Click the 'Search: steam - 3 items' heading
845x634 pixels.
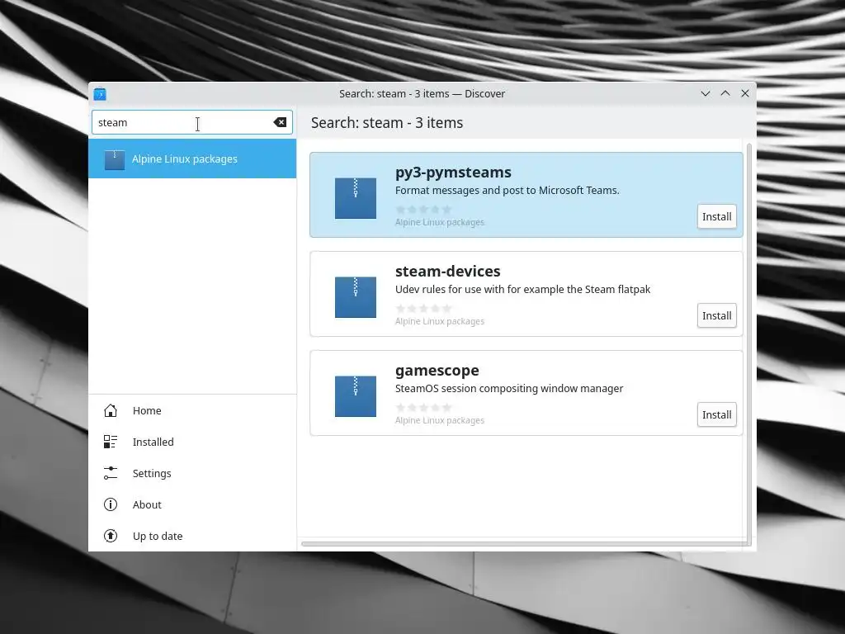point(387,123)
